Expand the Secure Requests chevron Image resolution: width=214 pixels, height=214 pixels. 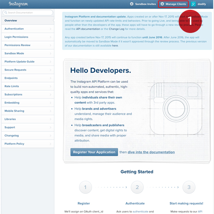(x=51, y=70)
